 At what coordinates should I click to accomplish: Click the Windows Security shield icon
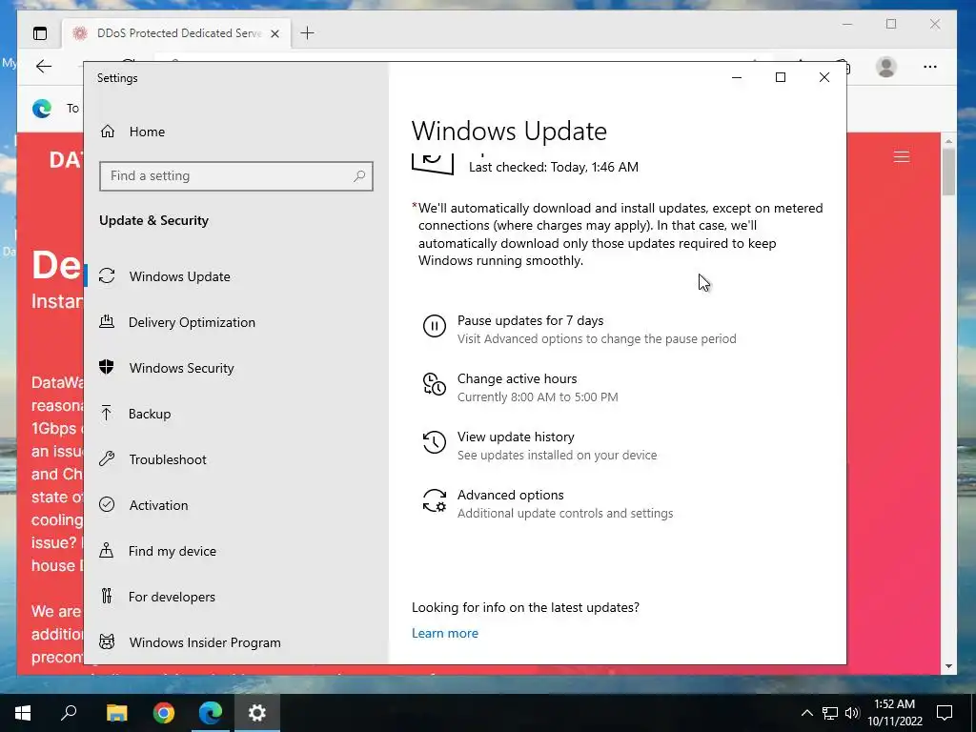107,367
